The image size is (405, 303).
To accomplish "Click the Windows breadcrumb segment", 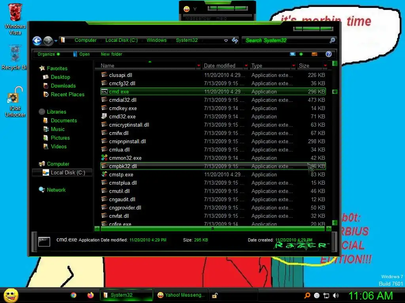I will (x=157, y=40).
